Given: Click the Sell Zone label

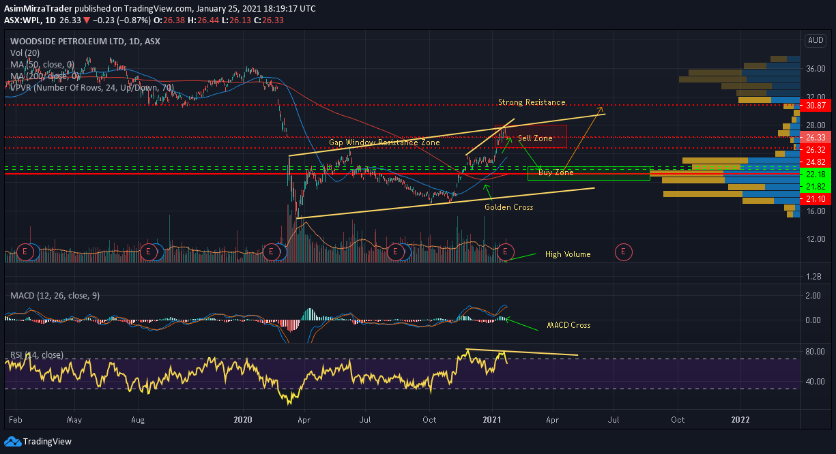Looking at the screenshot, I should click(x=535, y=138).
